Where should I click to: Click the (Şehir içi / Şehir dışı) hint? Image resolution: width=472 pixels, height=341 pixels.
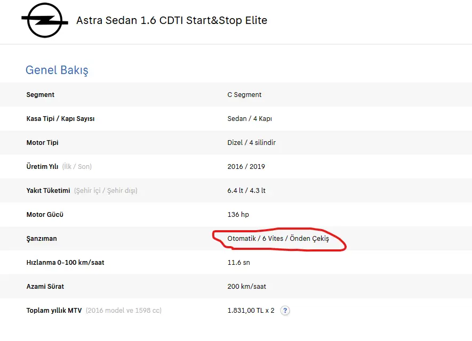point(106,190)
